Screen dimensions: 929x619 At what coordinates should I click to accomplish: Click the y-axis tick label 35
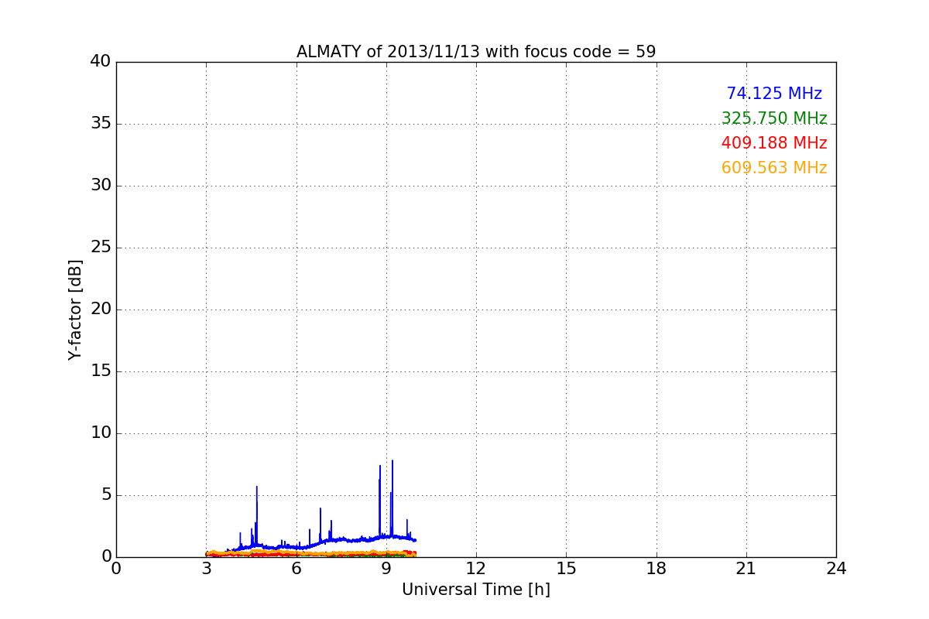pyautogui.click(x=100, y=124)
